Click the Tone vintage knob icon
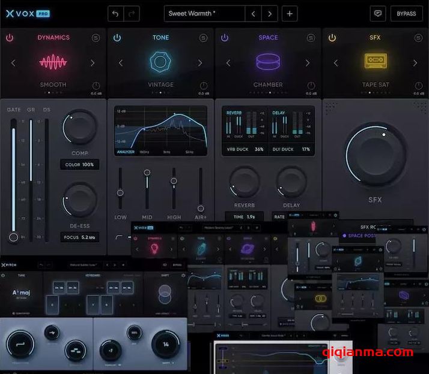 (160, 62)
